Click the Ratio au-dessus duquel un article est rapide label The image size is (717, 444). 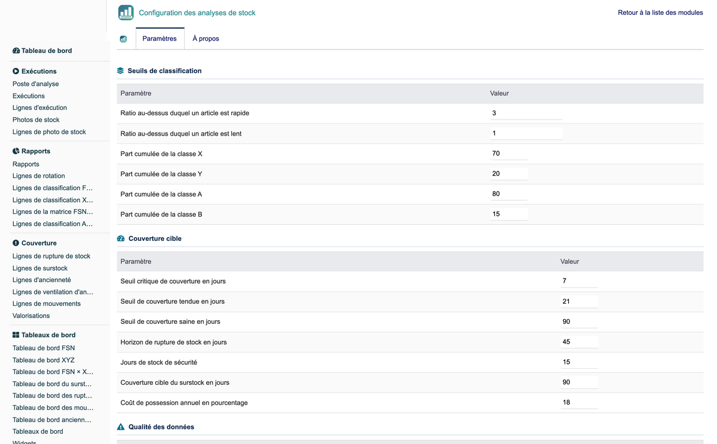[x=185, y=113]
